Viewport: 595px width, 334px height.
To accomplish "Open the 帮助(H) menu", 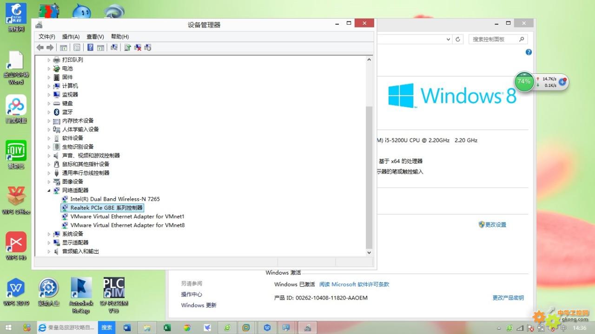I will (119, 37).
